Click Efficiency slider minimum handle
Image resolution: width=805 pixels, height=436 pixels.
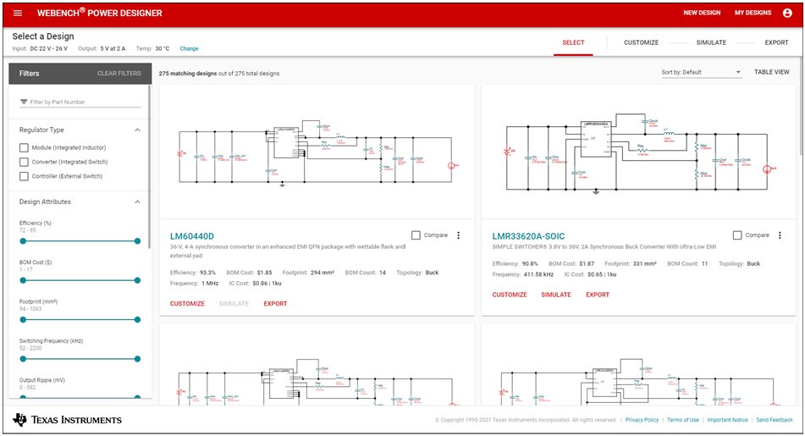point(23,240)
